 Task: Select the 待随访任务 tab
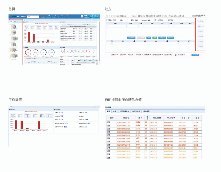136,111
